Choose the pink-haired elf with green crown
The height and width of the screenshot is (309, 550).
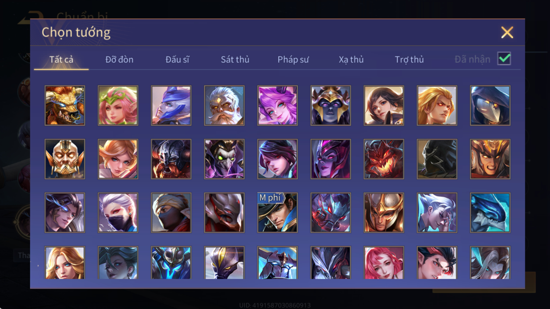pos(118,105)
